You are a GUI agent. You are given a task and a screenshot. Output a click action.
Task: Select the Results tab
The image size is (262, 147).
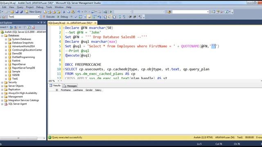(x=55, y=85)
